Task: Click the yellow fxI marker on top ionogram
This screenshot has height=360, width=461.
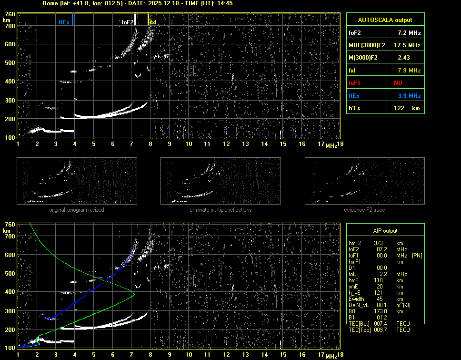Action: tap(149, 20)
